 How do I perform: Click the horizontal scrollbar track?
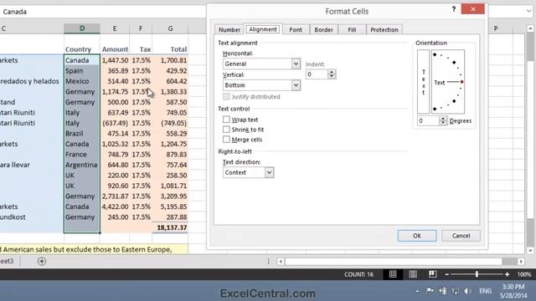click(393, 262)
